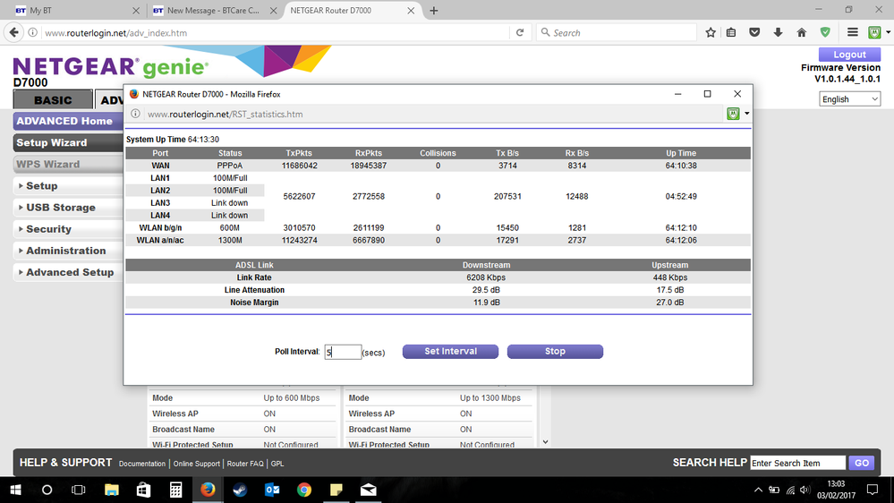Close the My BT tab
The width and height of the screenshot is (894, 503).
click(136, 10)
